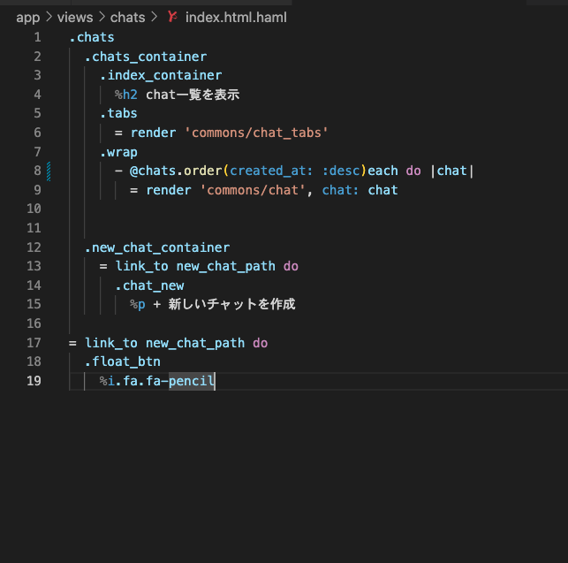This screenshot has width=568, height=563.
Task: Click '%h2' tag on line 4
Action: (126, 95)
